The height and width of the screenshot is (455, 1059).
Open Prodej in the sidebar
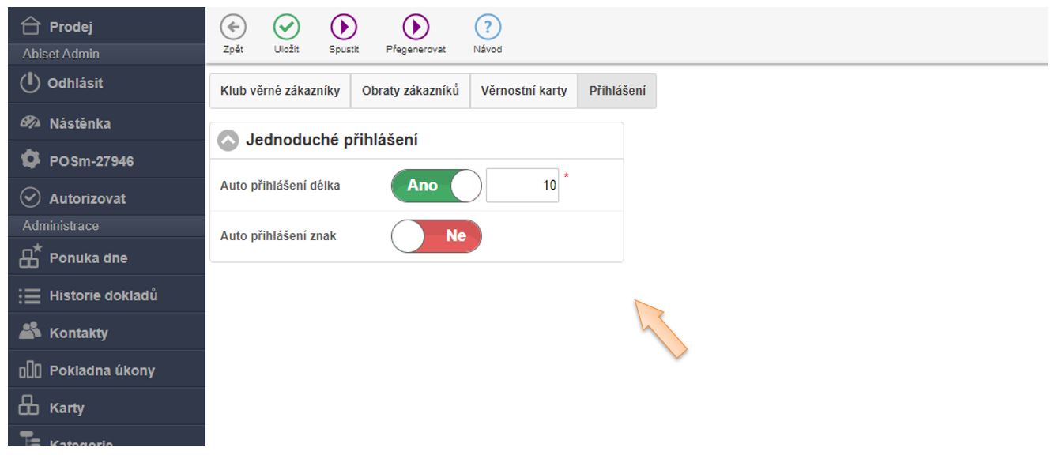70,28
